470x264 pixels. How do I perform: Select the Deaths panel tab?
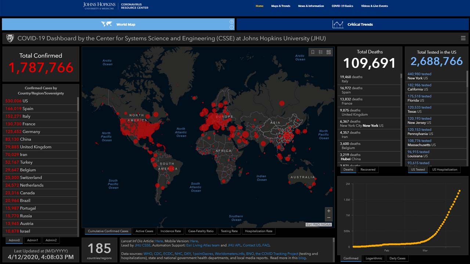348,169
